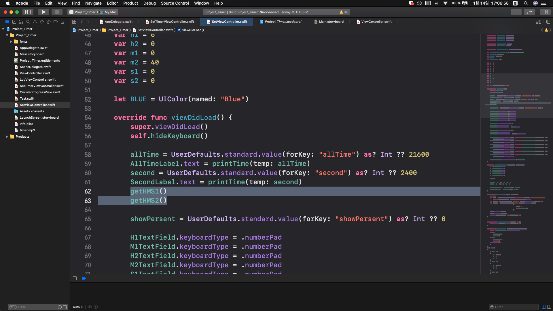The image size is (553, 311).
Task: Expand the Products group
Action: pyautogui.click(x=7, y=136)
